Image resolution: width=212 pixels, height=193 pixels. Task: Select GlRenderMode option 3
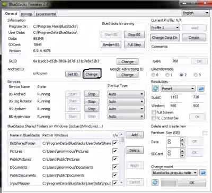click(196, 75)
